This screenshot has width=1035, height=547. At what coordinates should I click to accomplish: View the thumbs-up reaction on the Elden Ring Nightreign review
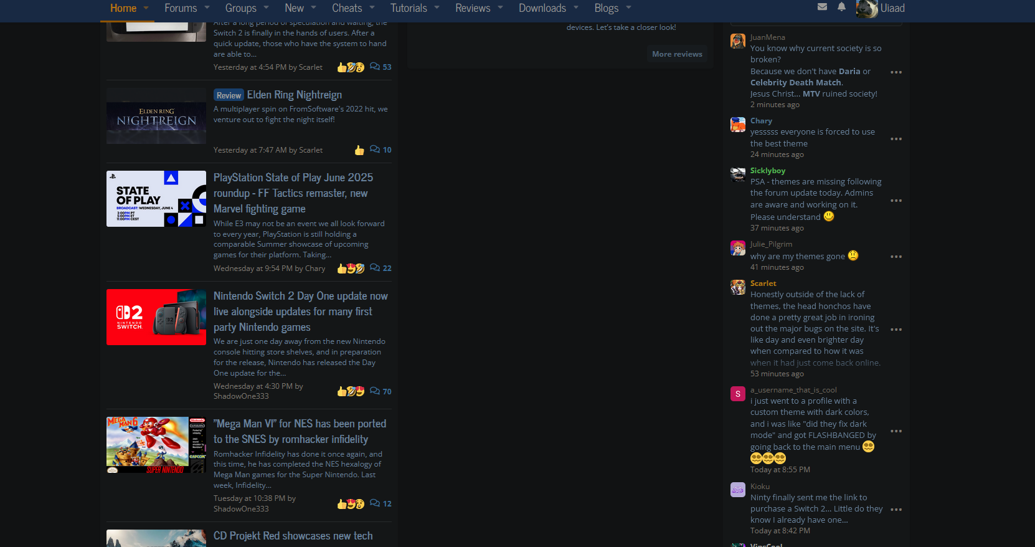(x=359, y=150)
